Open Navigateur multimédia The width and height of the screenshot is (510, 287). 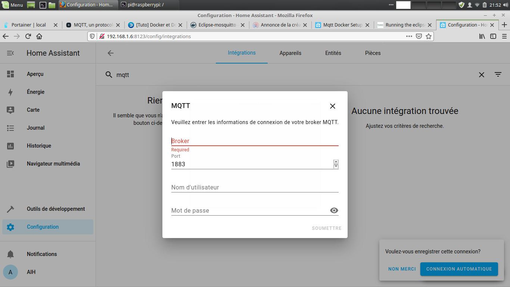[53, 164]
